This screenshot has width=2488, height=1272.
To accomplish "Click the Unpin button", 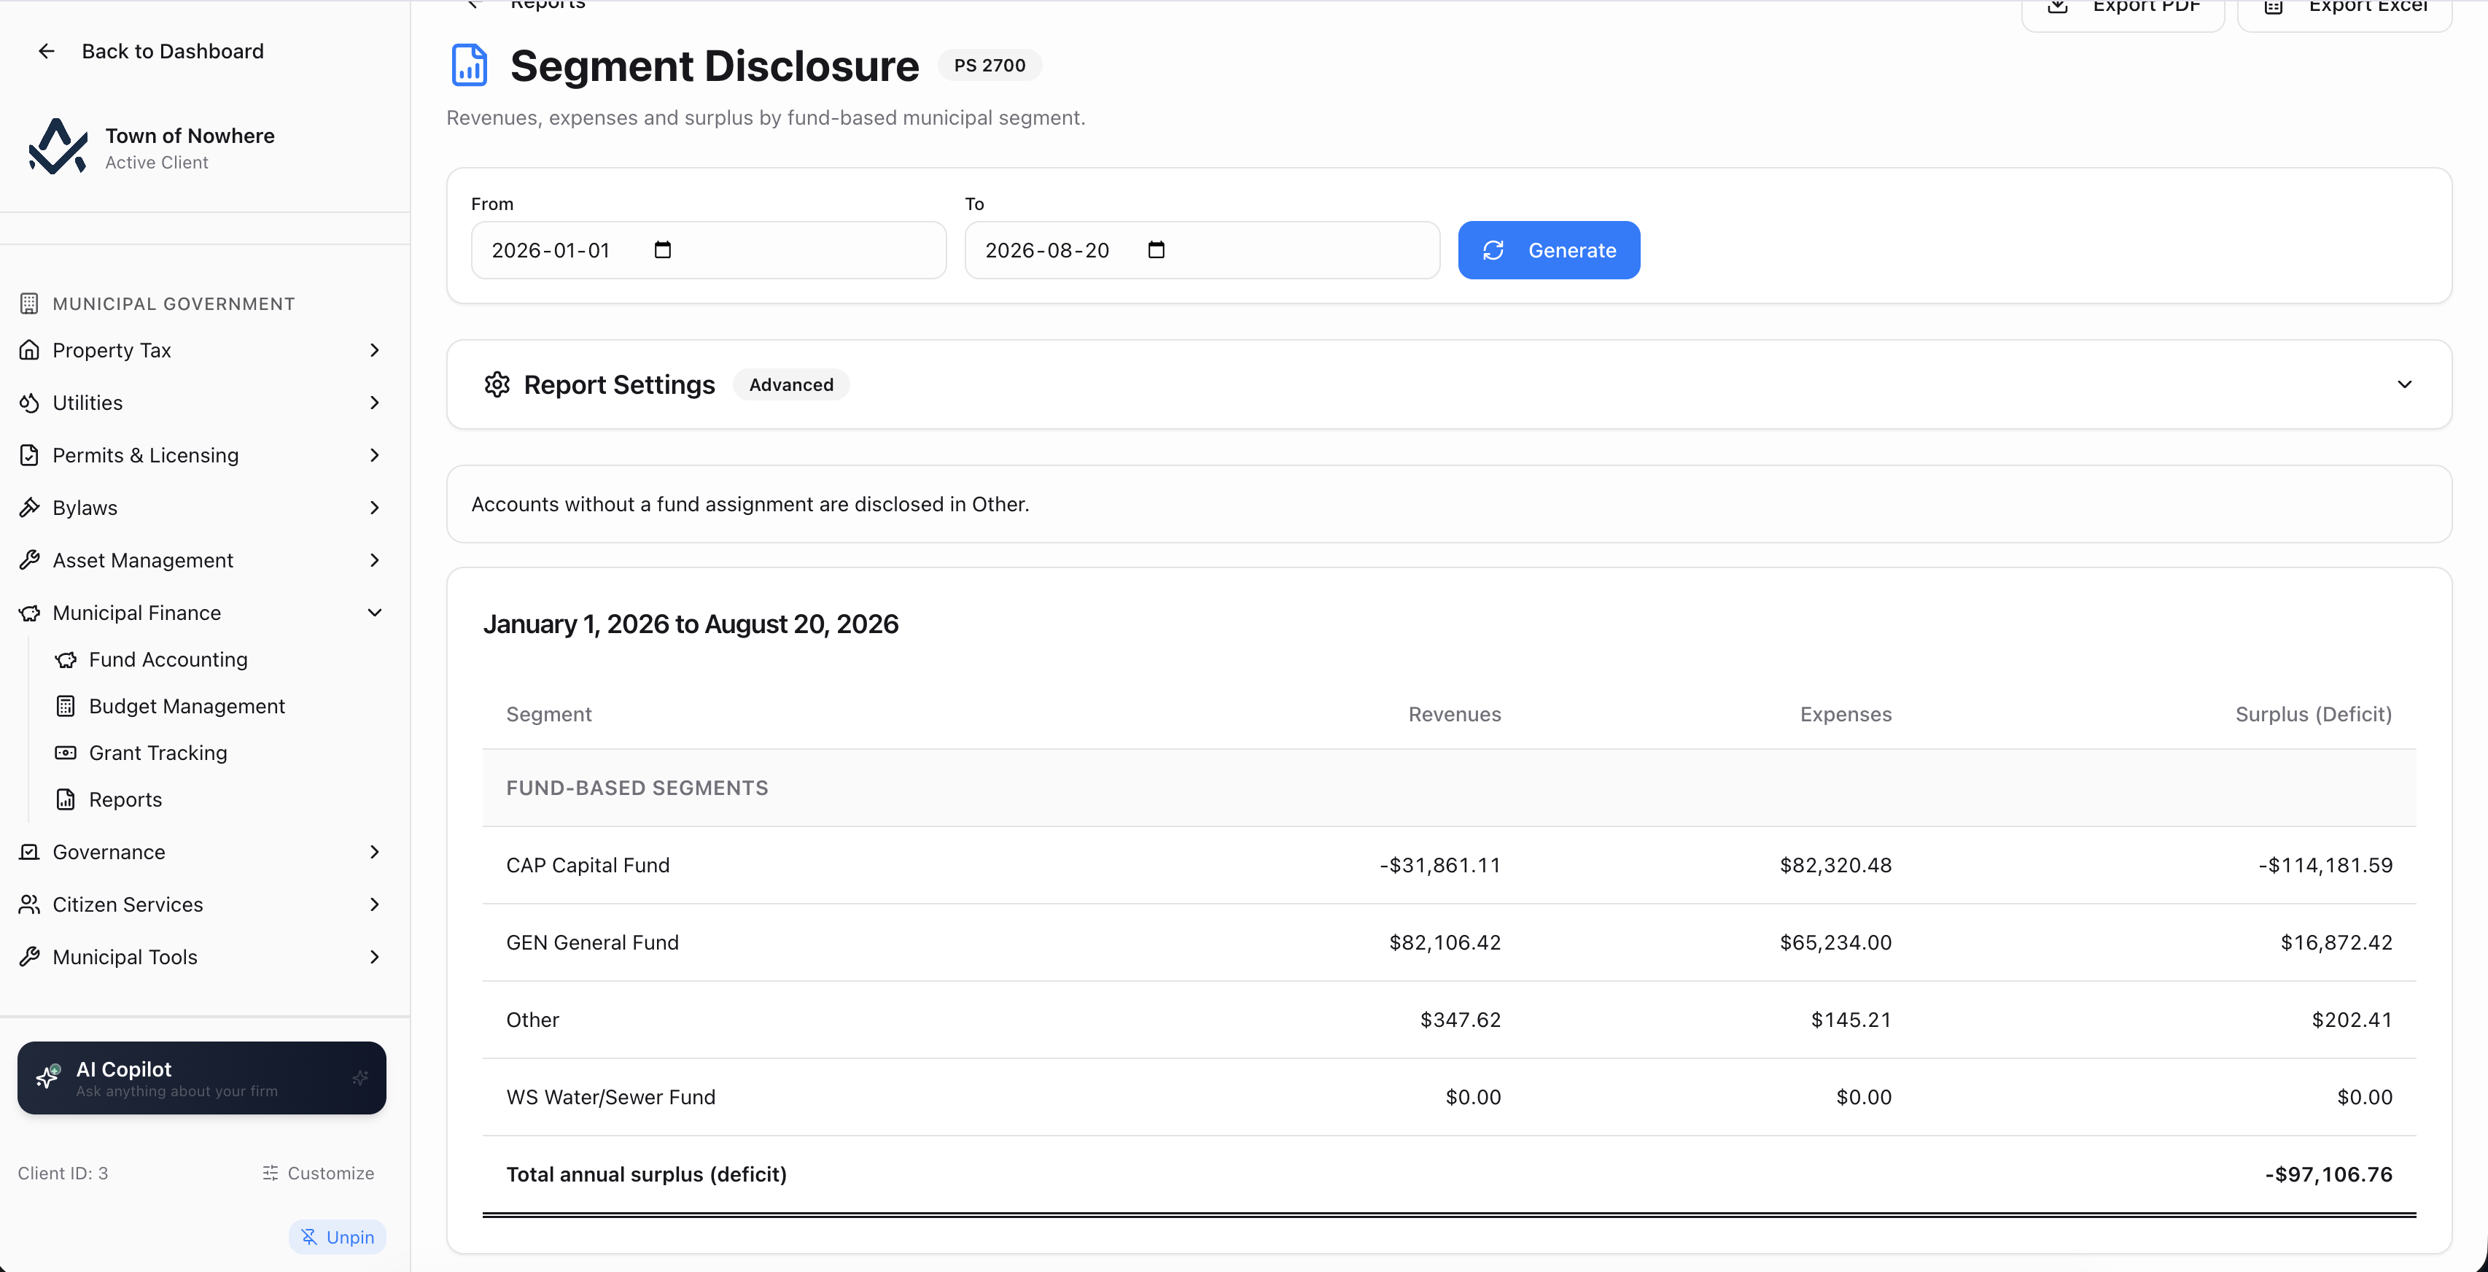I will click(337, 1237).
